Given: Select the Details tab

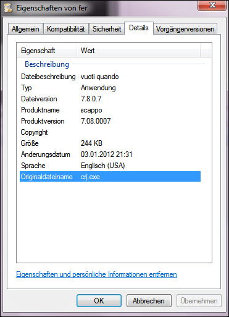Looking at the screenshot, I should pyautogui.click(x=139, y=28).
